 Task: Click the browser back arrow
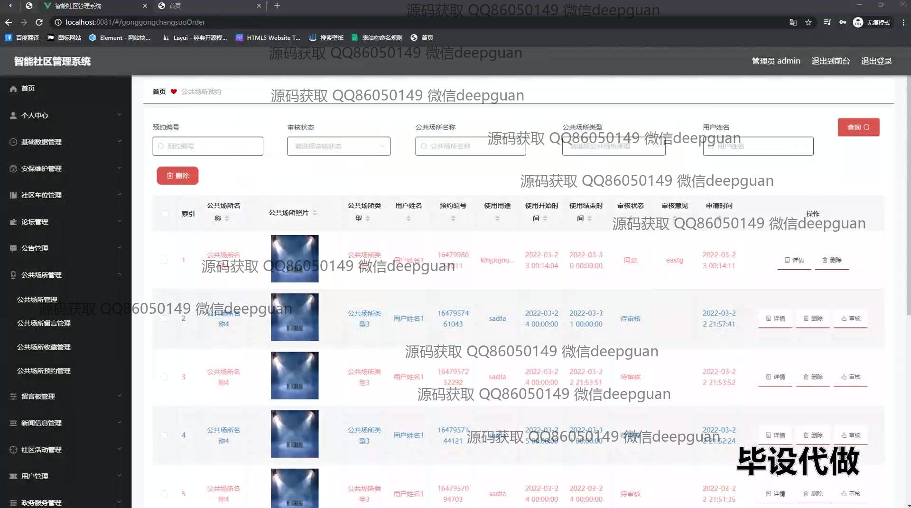9,22
